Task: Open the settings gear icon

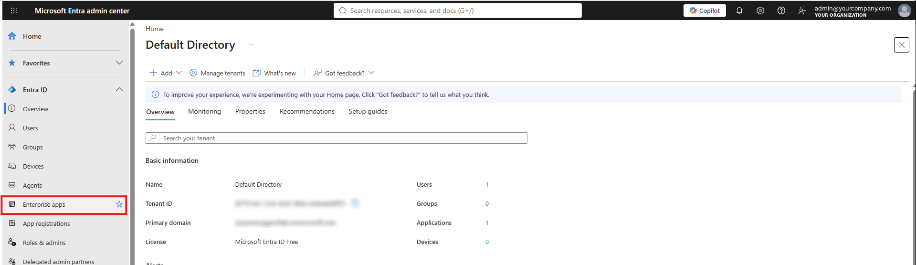Action: [x=760, y=11]
